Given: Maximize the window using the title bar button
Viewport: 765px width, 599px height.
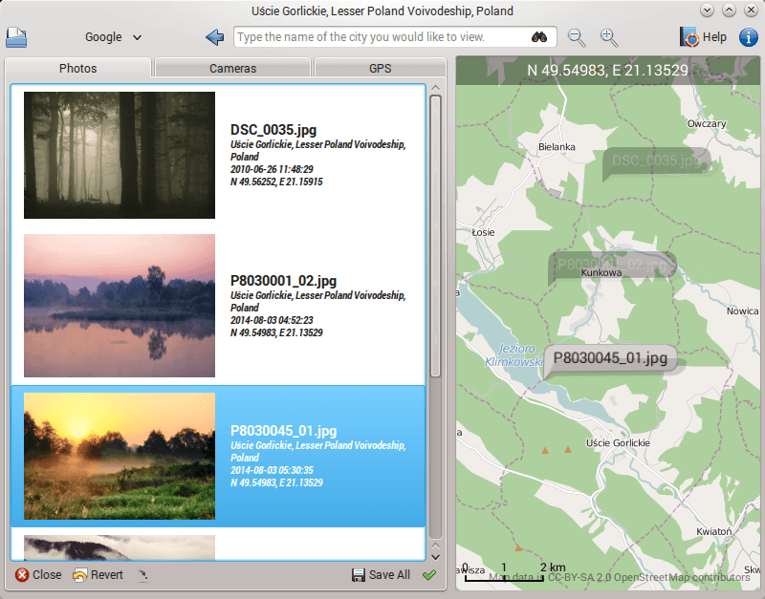Looking at the screenshot, I should 729,11.
